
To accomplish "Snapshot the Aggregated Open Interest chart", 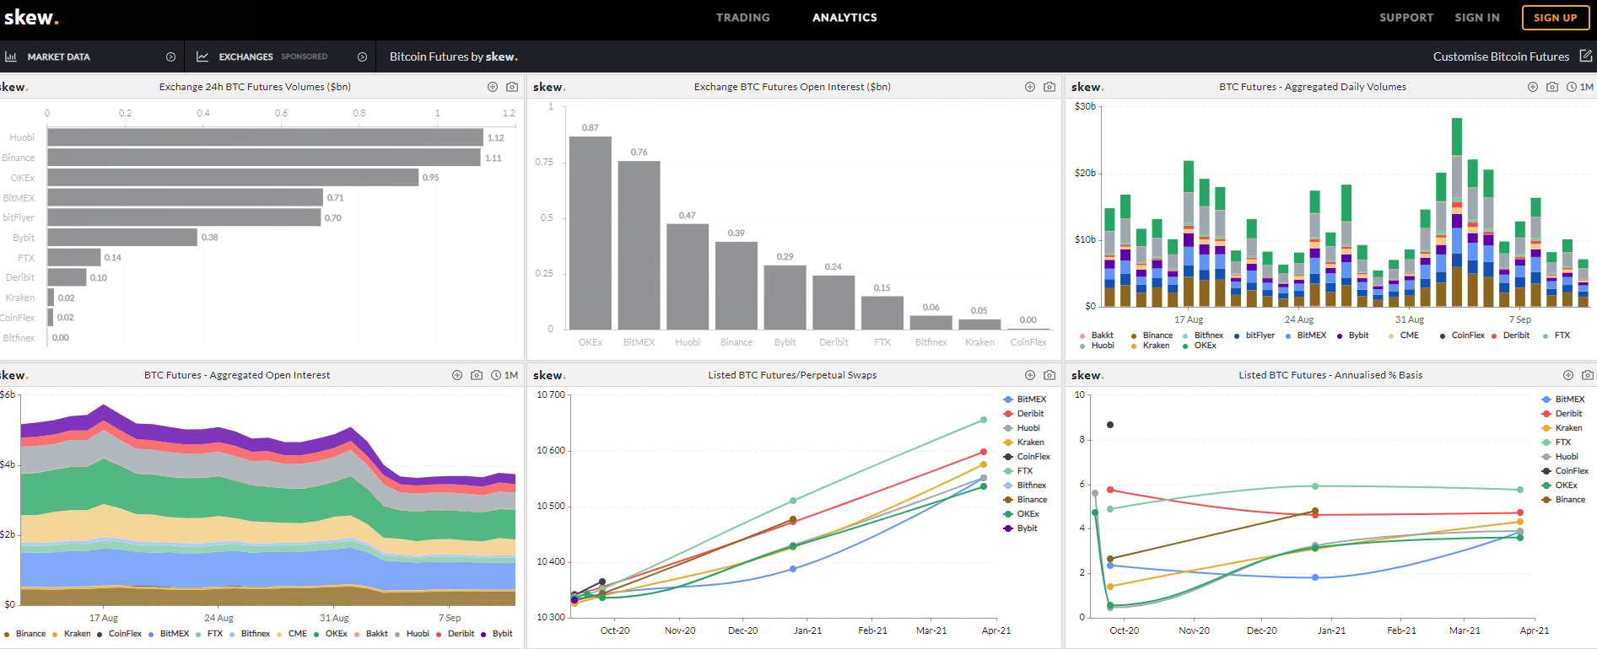I will (477, 375).
